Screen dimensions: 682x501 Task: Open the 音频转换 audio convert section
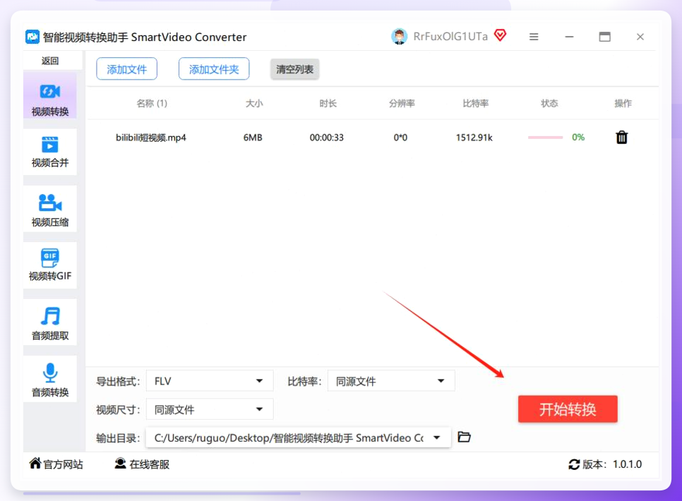pos(50,379)
